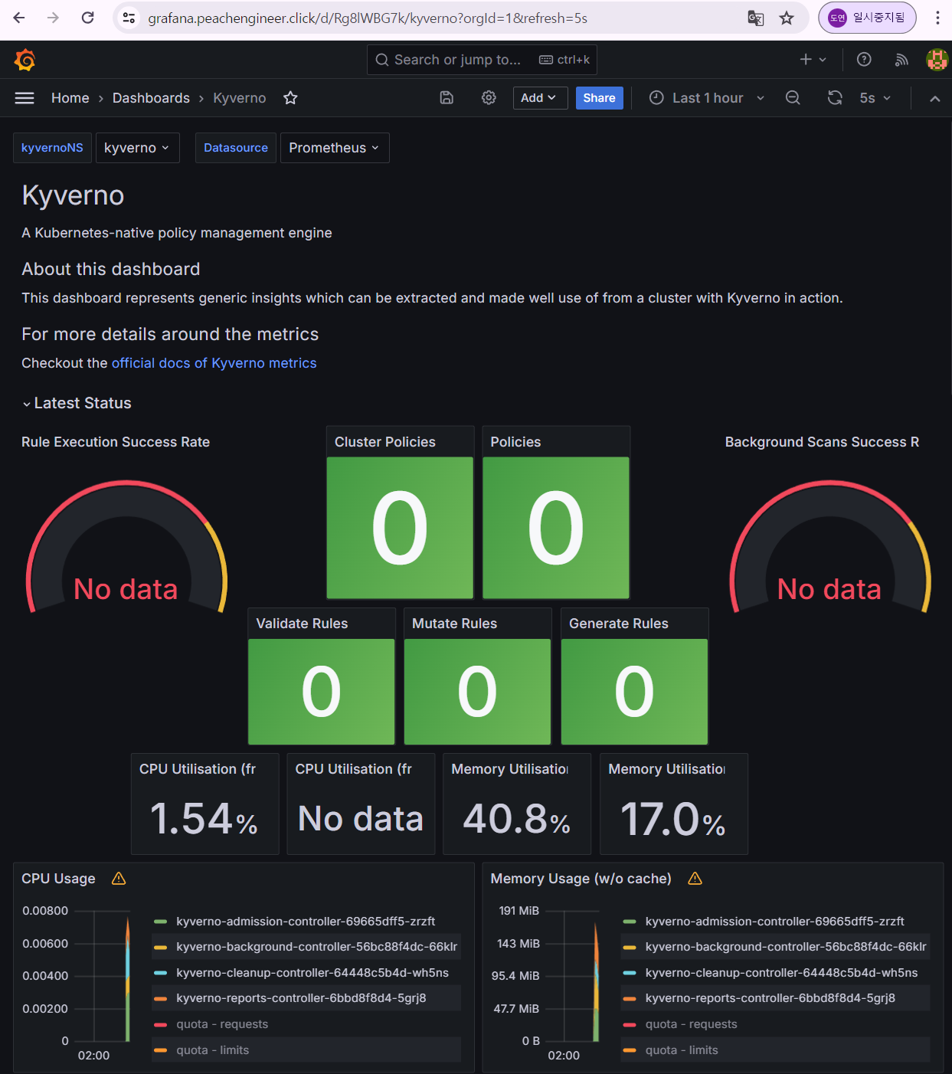Click Rule Execution Success Rate panel title

pos(116,442)
